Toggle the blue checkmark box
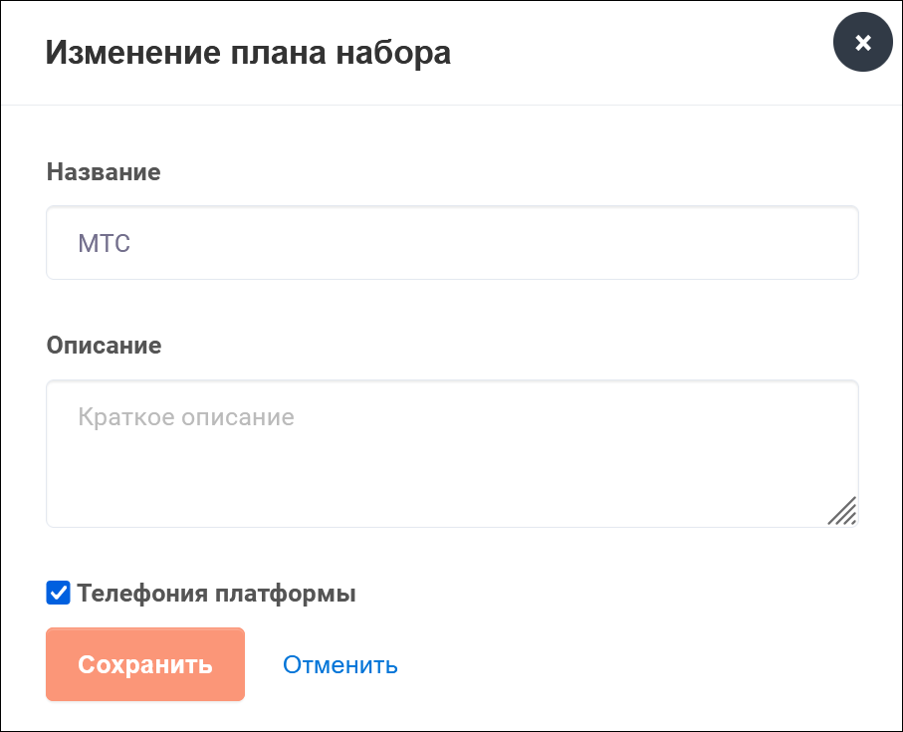The width and height of the screenshot is (903, 732). 58,593
